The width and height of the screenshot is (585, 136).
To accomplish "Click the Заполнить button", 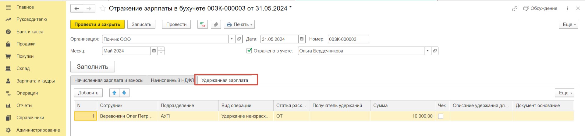I will (93, 66).
